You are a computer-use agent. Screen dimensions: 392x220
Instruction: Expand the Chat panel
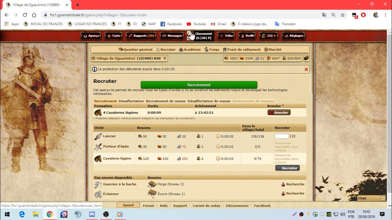click(x=383, y=198)
